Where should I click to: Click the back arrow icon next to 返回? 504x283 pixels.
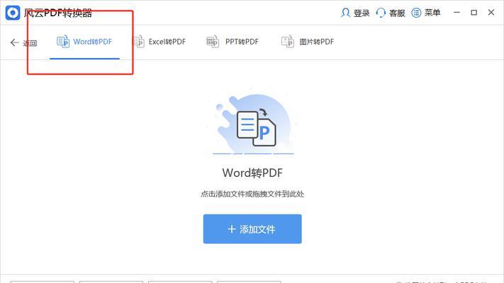[x=14, y=42]
